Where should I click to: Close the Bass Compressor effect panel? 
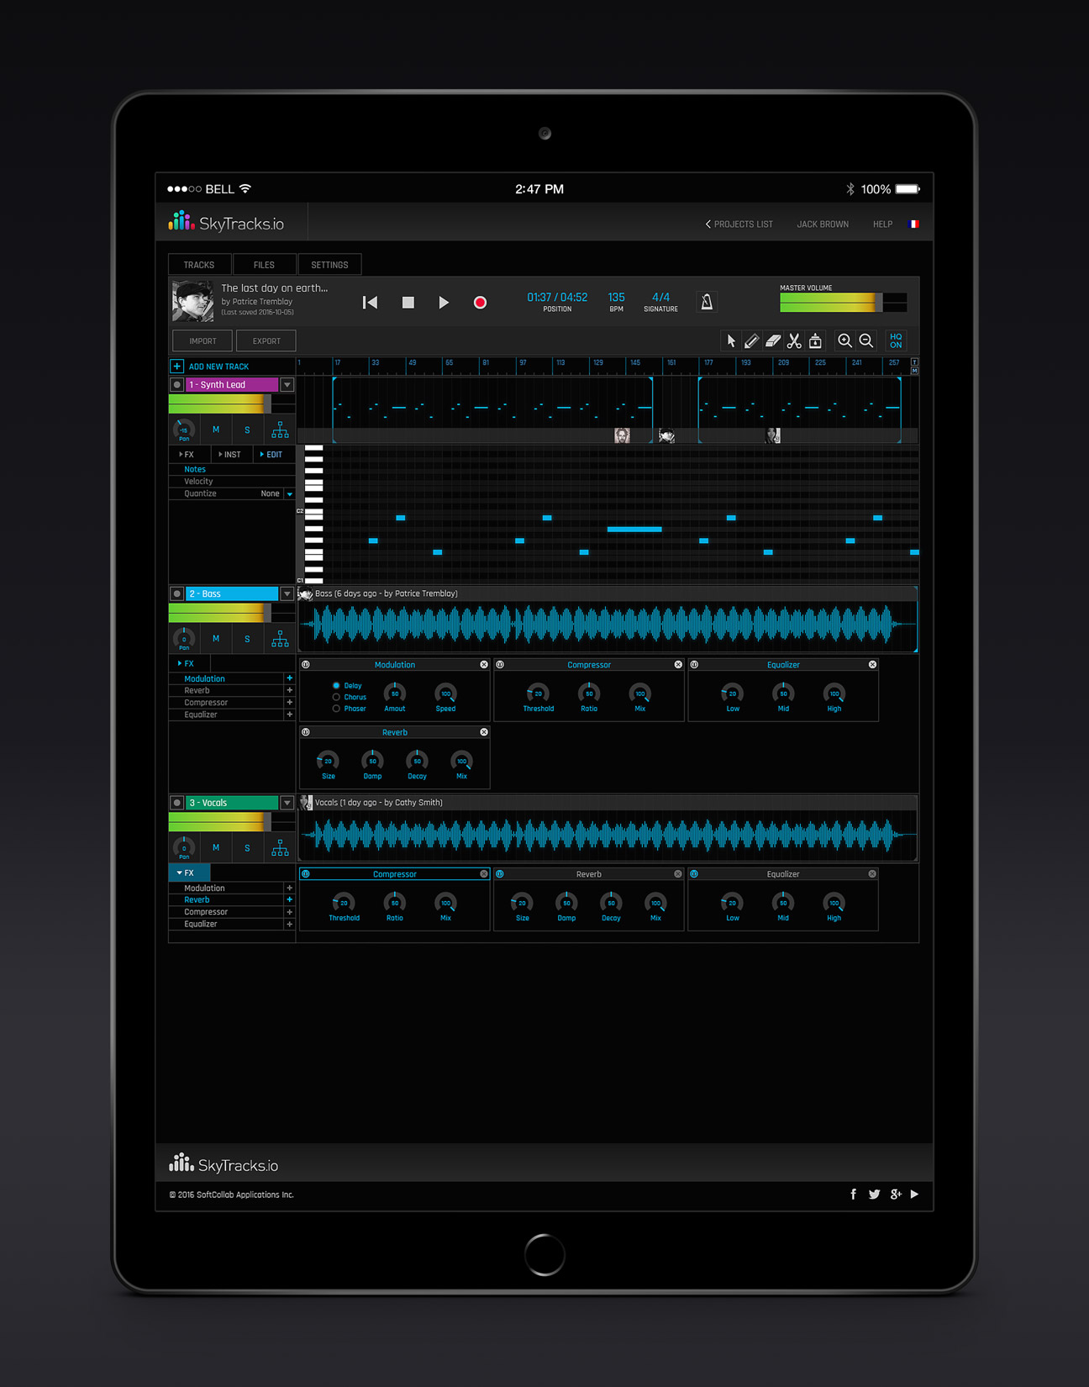pyautogui.click(x=678, y=665)
